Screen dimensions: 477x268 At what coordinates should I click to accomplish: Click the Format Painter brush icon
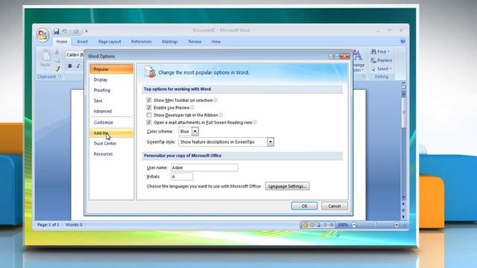pyautogui.click(x=57, y=68)
